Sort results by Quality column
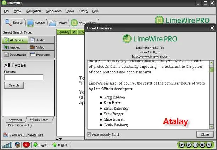This screenshot has width=217, height=150. tap(64, 32)
